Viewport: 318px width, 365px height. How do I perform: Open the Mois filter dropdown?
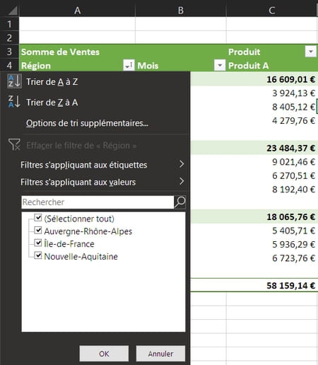coord(220,65)
